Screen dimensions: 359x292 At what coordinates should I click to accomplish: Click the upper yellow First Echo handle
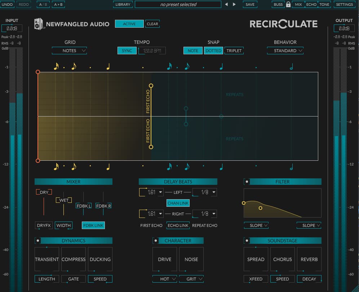click(x=151, y=86)
